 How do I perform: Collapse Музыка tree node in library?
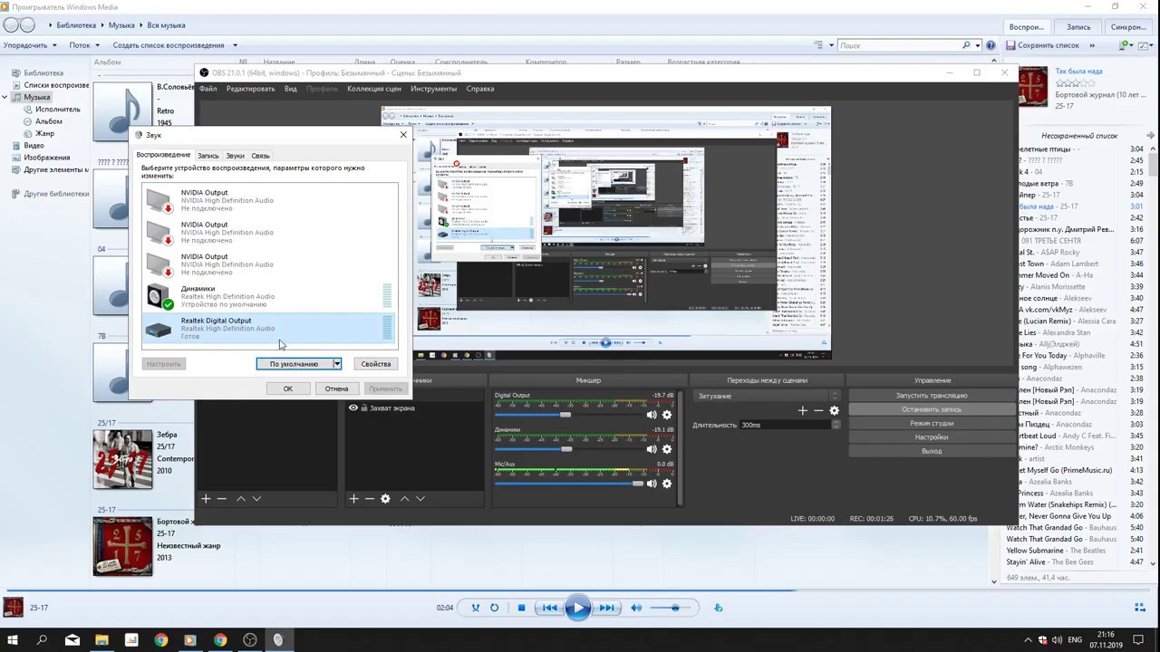5,97
